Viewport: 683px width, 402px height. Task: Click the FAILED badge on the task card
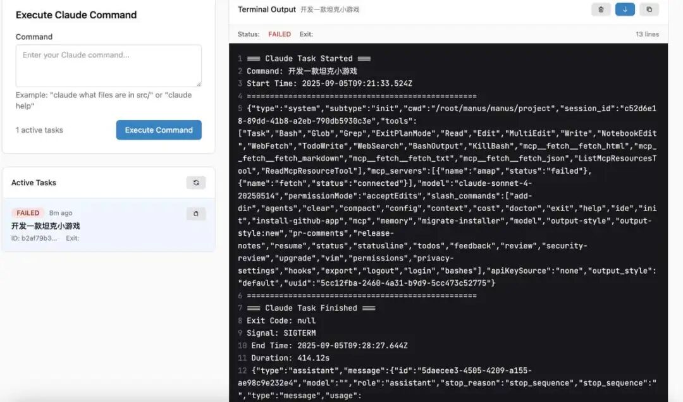point(28,213)
